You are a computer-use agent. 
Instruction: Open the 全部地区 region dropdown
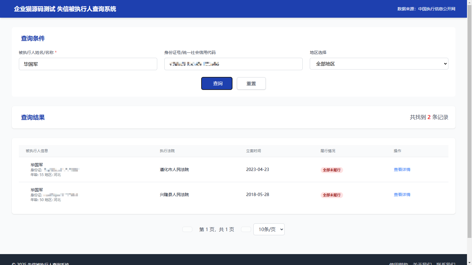(x=379, y=64)
